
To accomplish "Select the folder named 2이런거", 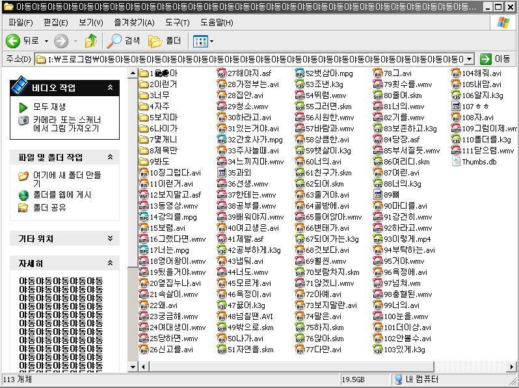I will pyautogui.click(x=163, y=84).
